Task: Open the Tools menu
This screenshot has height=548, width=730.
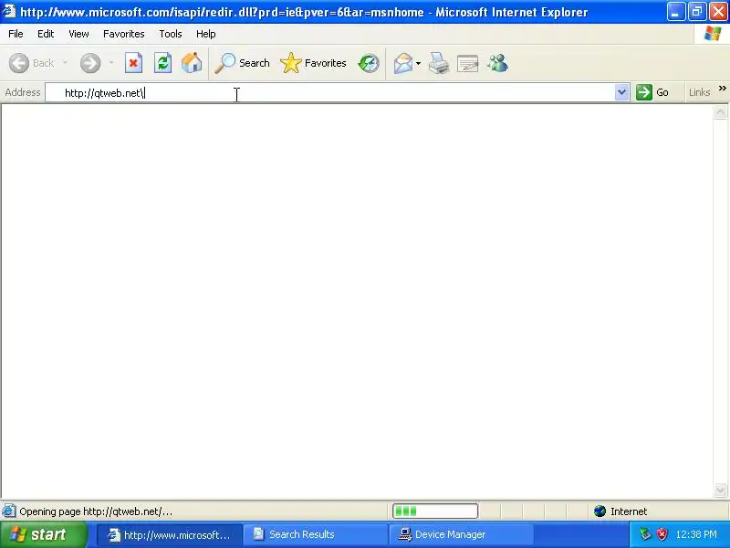Action: tap(171, 34)
